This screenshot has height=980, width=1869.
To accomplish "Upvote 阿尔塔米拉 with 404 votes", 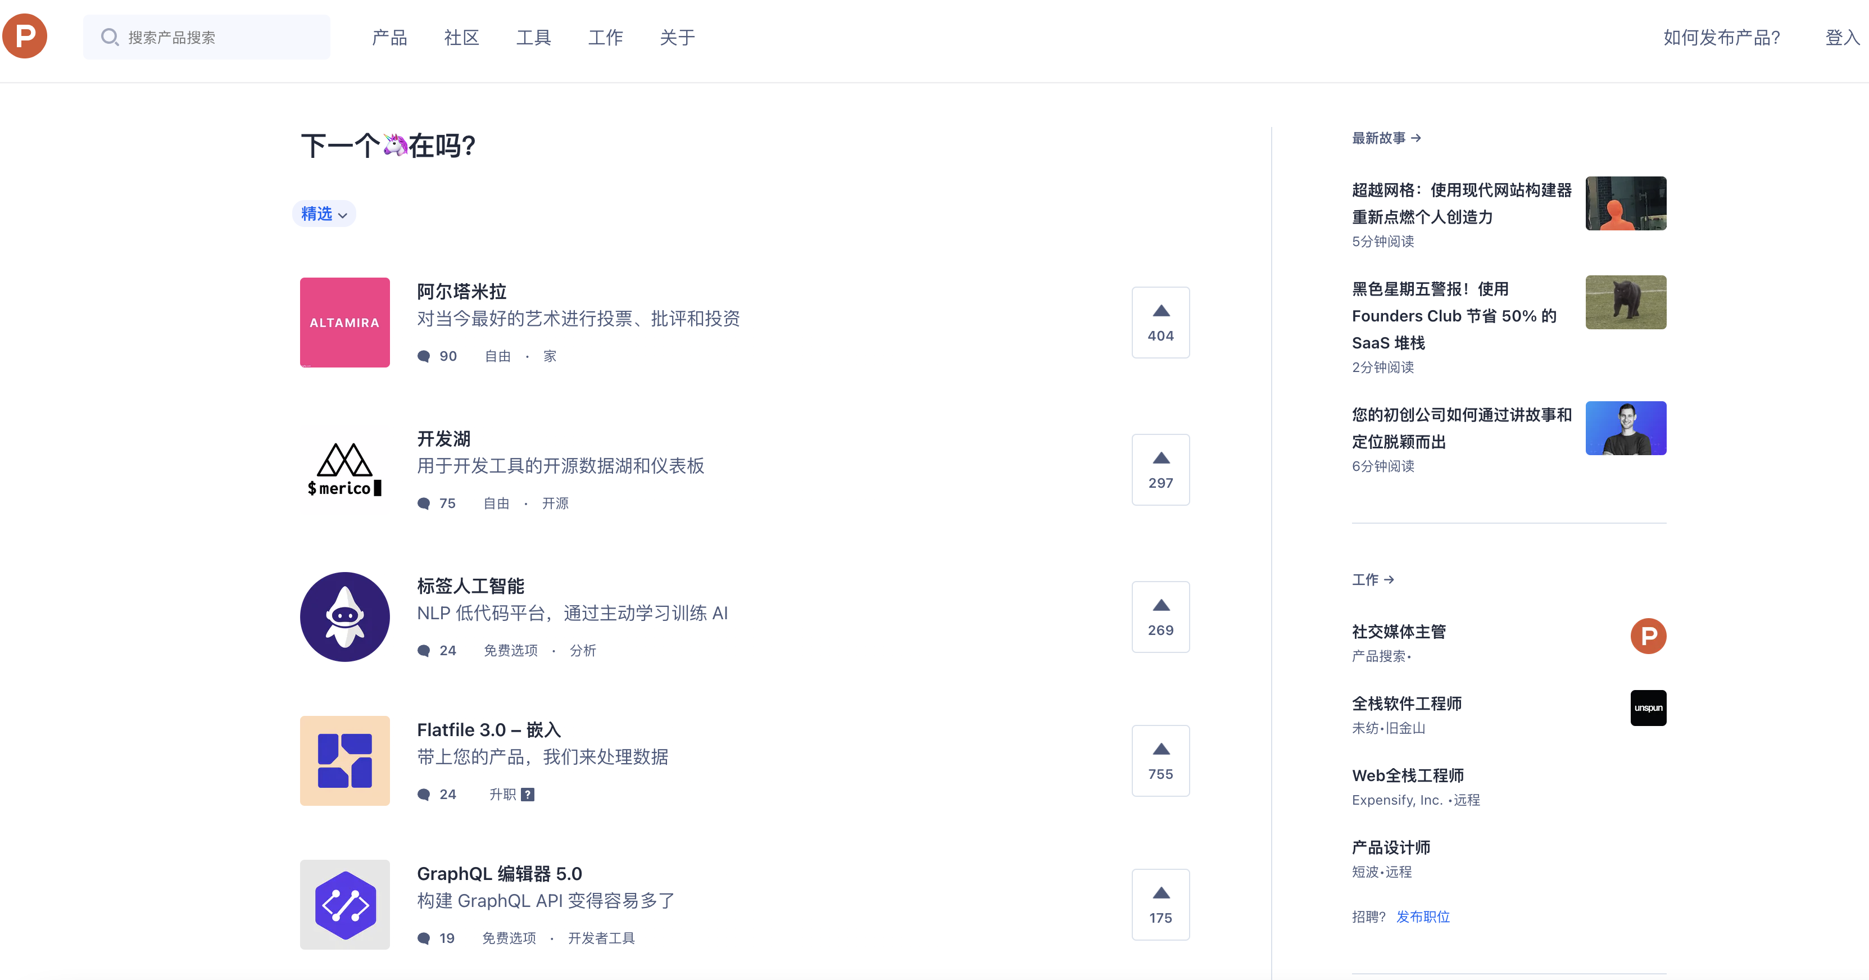I will [1160, 322].
